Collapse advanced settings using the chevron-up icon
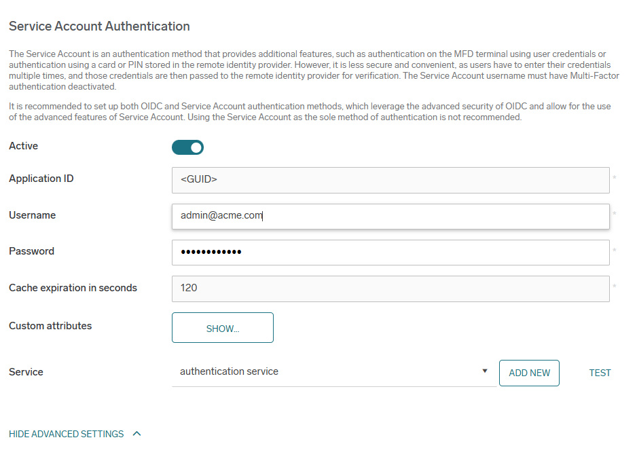Screen dimensions: 637x461 pyautogui.click(x=136, y=434)
